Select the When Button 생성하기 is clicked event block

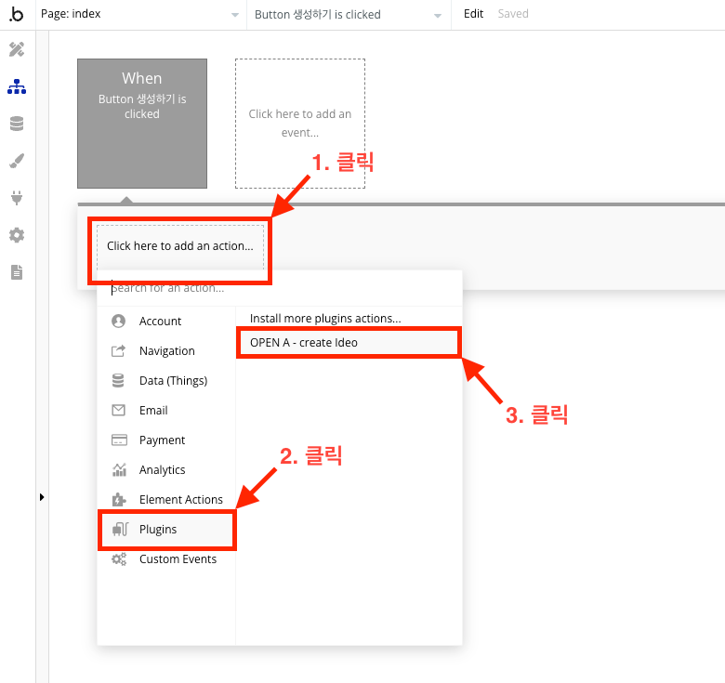(x=142, y=124)
